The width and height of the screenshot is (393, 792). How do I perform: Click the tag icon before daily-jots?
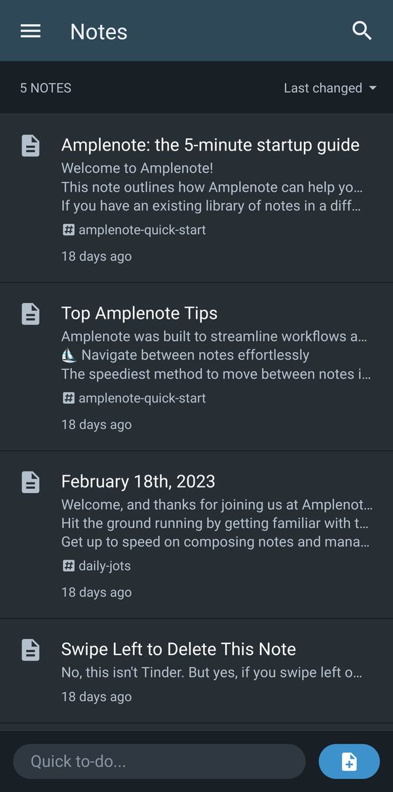[x=68, y=565]
